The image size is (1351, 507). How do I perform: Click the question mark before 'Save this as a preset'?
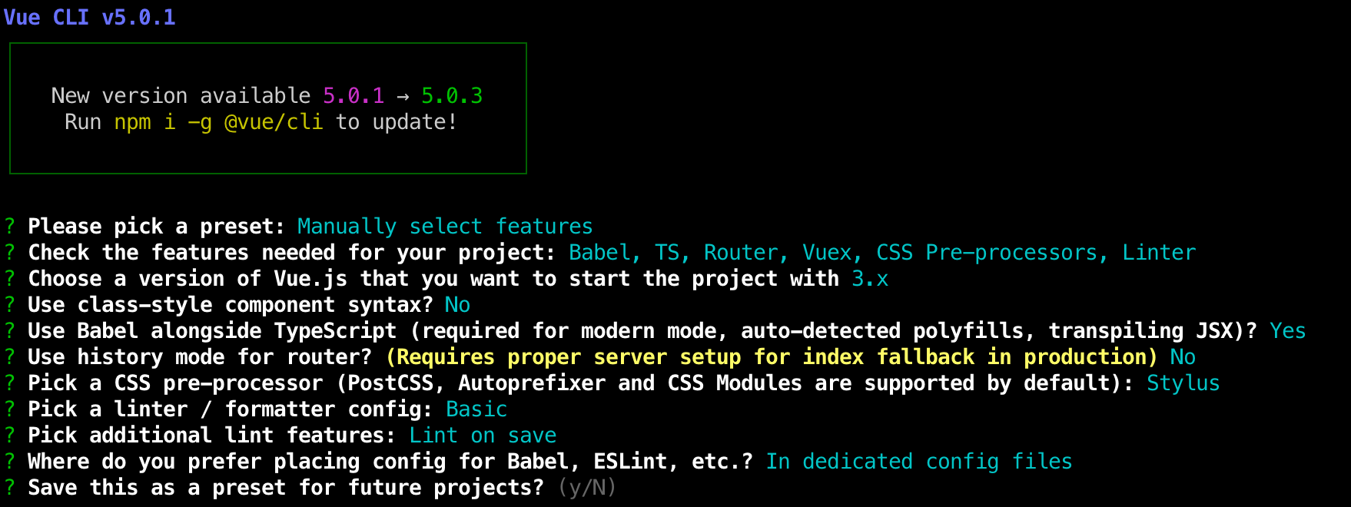coord(10,487)
